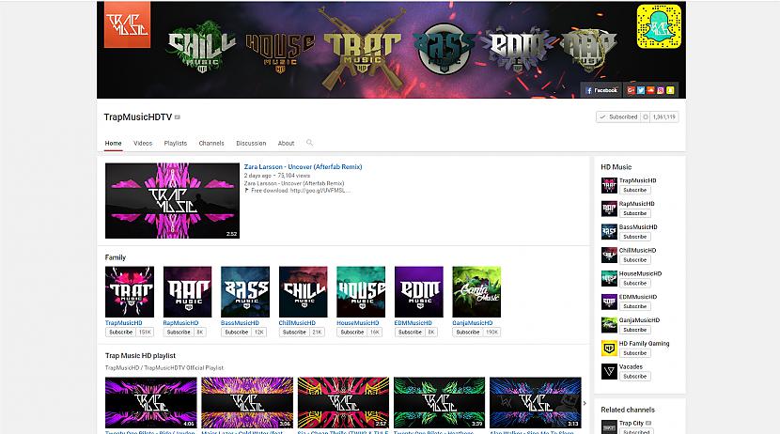This screenshot has height=434, width=780.
Task: Click the orange Trap Music channel avatar
Action: pyautogui.click(x=128, y=24)
